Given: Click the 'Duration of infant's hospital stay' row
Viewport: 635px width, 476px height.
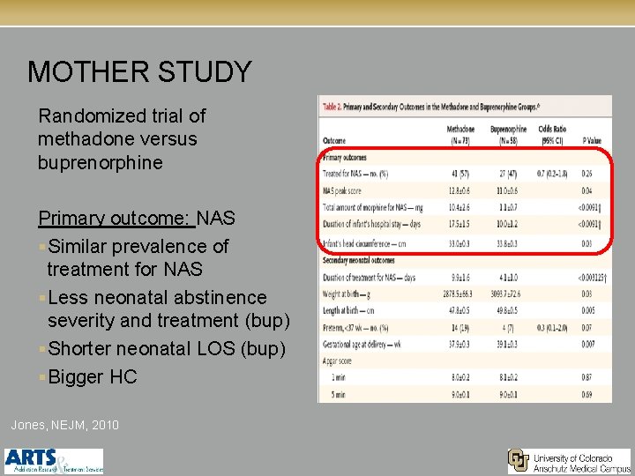Looking at the screenshot, I should pos(465,224).
